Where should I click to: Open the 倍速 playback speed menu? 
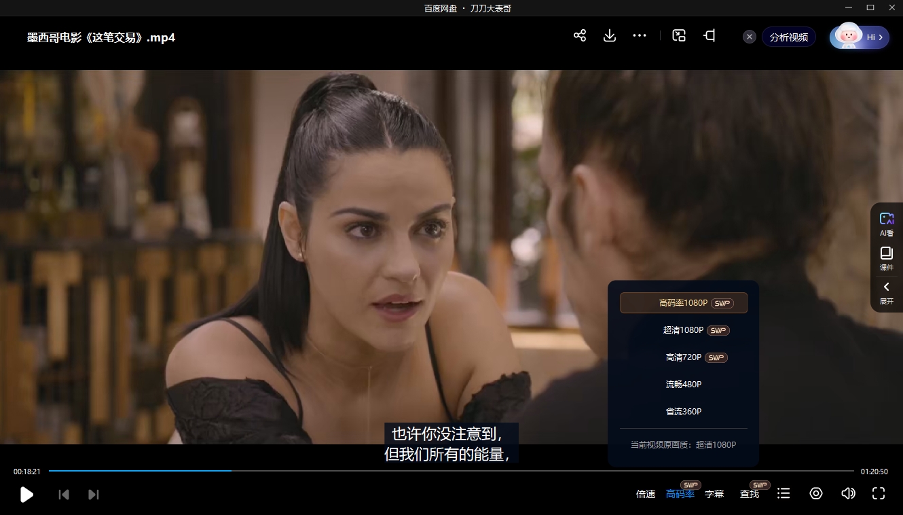point(646,494)
